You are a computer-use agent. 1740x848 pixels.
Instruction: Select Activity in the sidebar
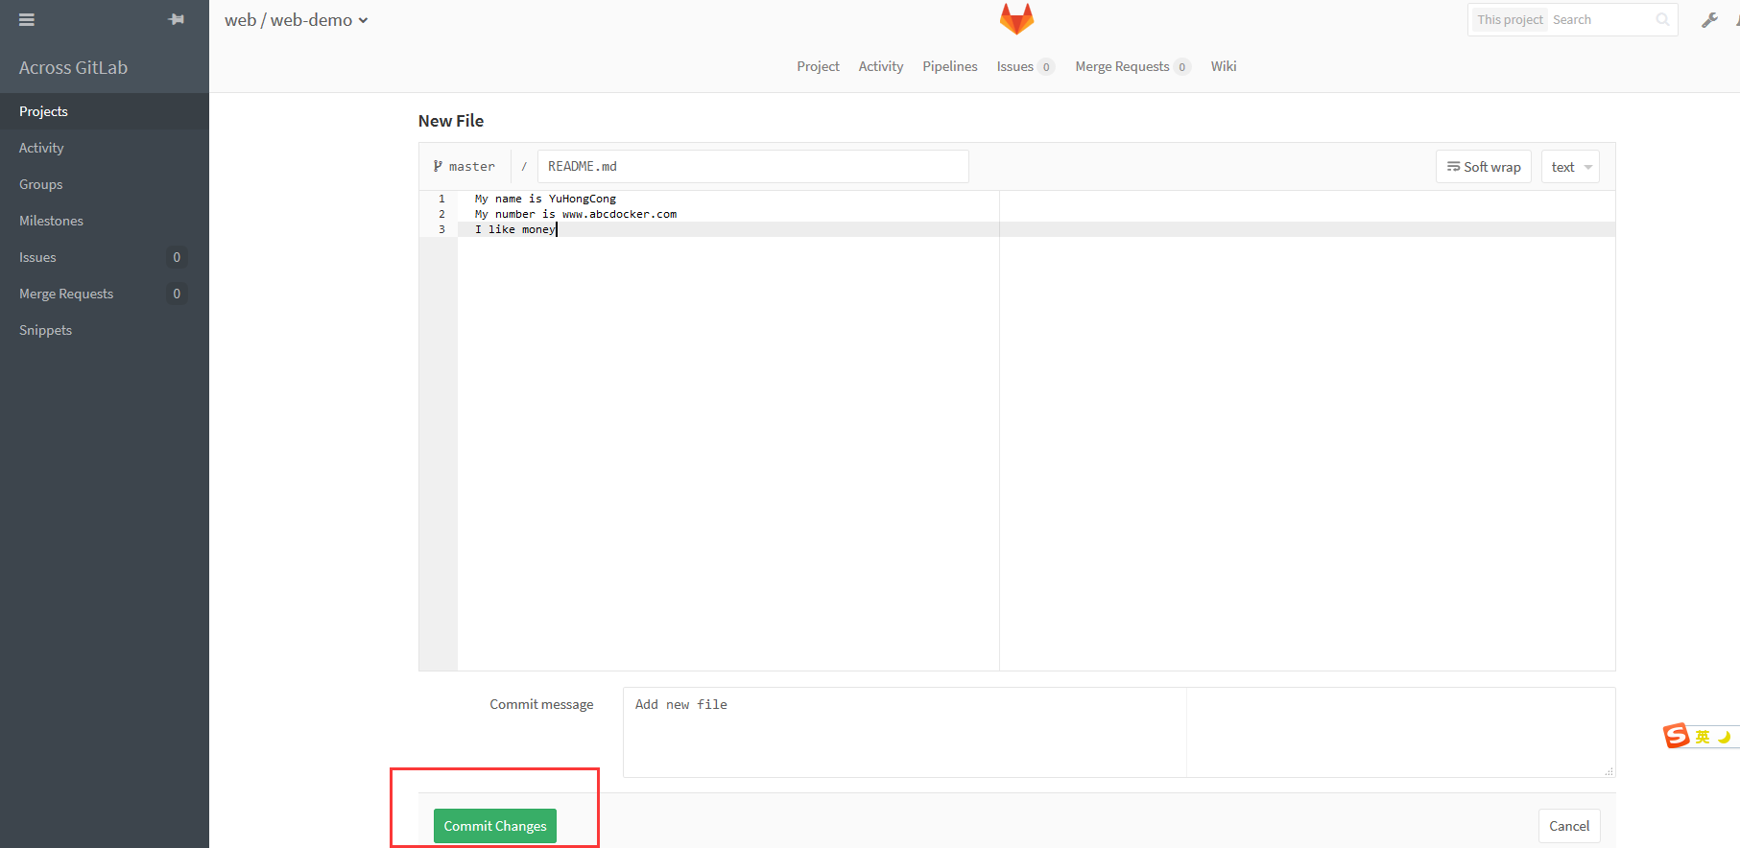(105, 148)
